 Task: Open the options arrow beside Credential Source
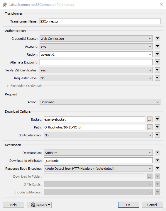[x=157, y=39]
